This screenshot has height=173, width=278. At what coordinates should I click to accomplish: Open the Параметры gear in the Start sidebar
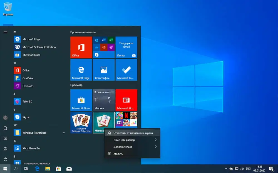[5, 149]
